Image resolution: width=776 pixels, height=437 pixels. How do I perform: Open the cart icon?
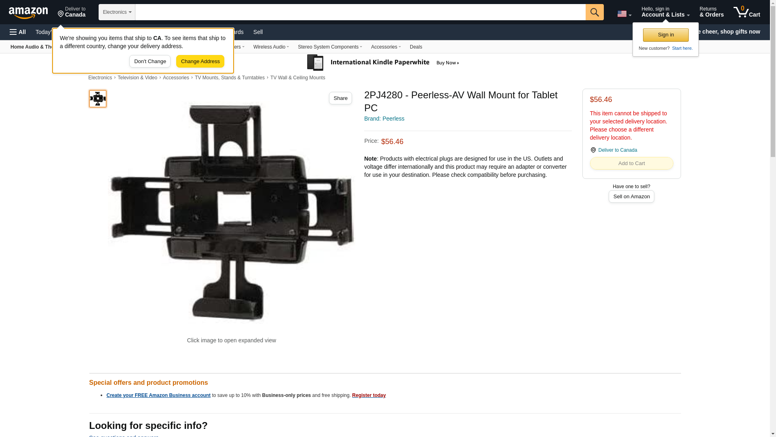click(746, 12)
